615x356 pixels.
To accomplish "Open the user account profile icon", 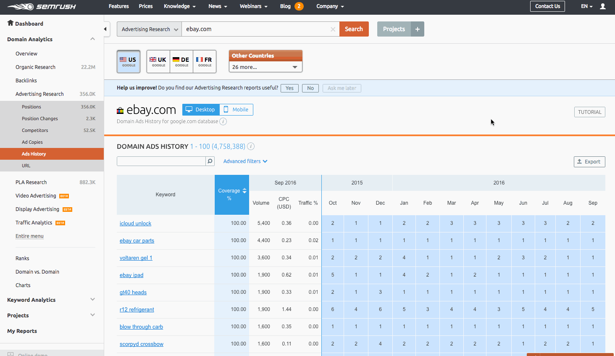I will pyautogui.click(x=603, y=6).
